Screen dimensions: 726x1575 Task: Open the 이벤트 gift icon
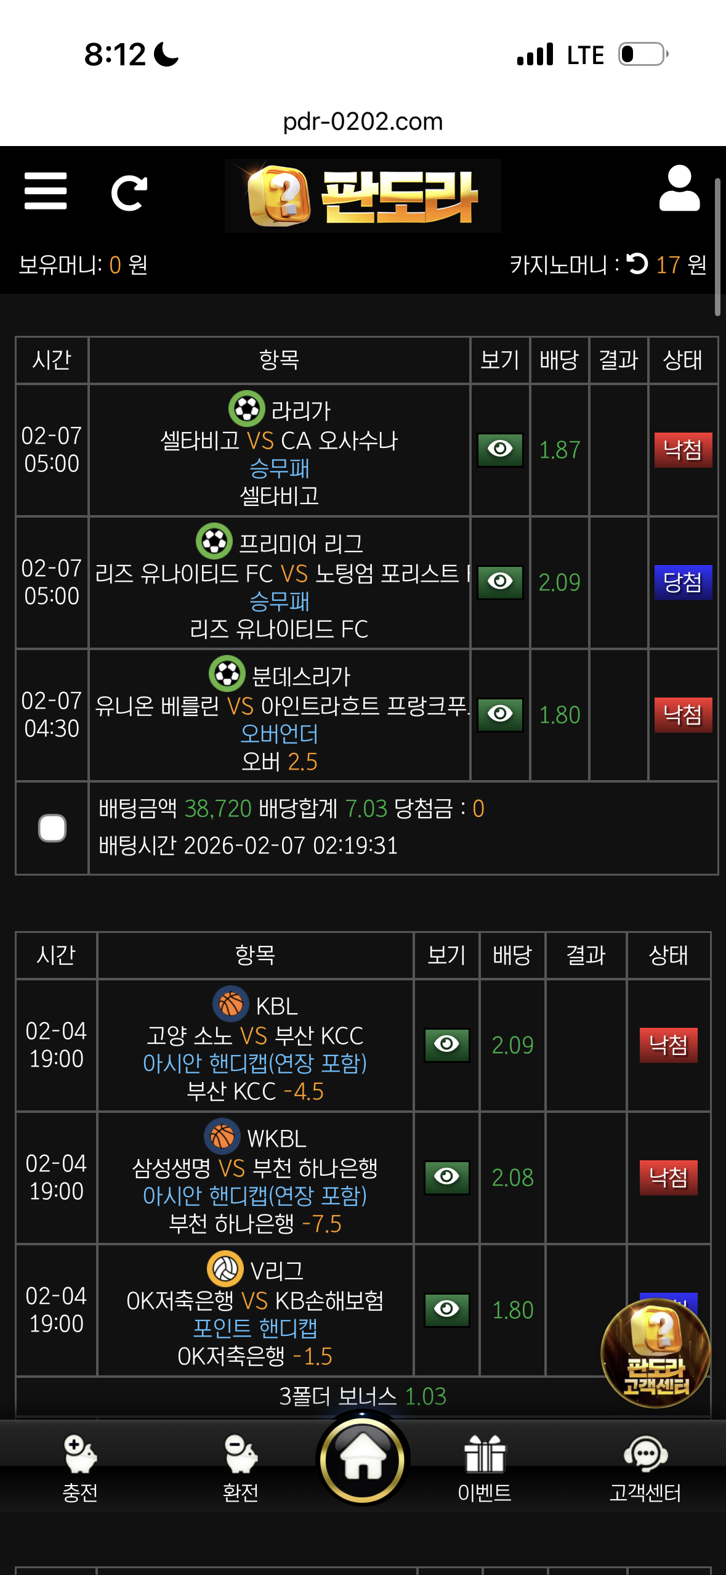[485, 1467]
